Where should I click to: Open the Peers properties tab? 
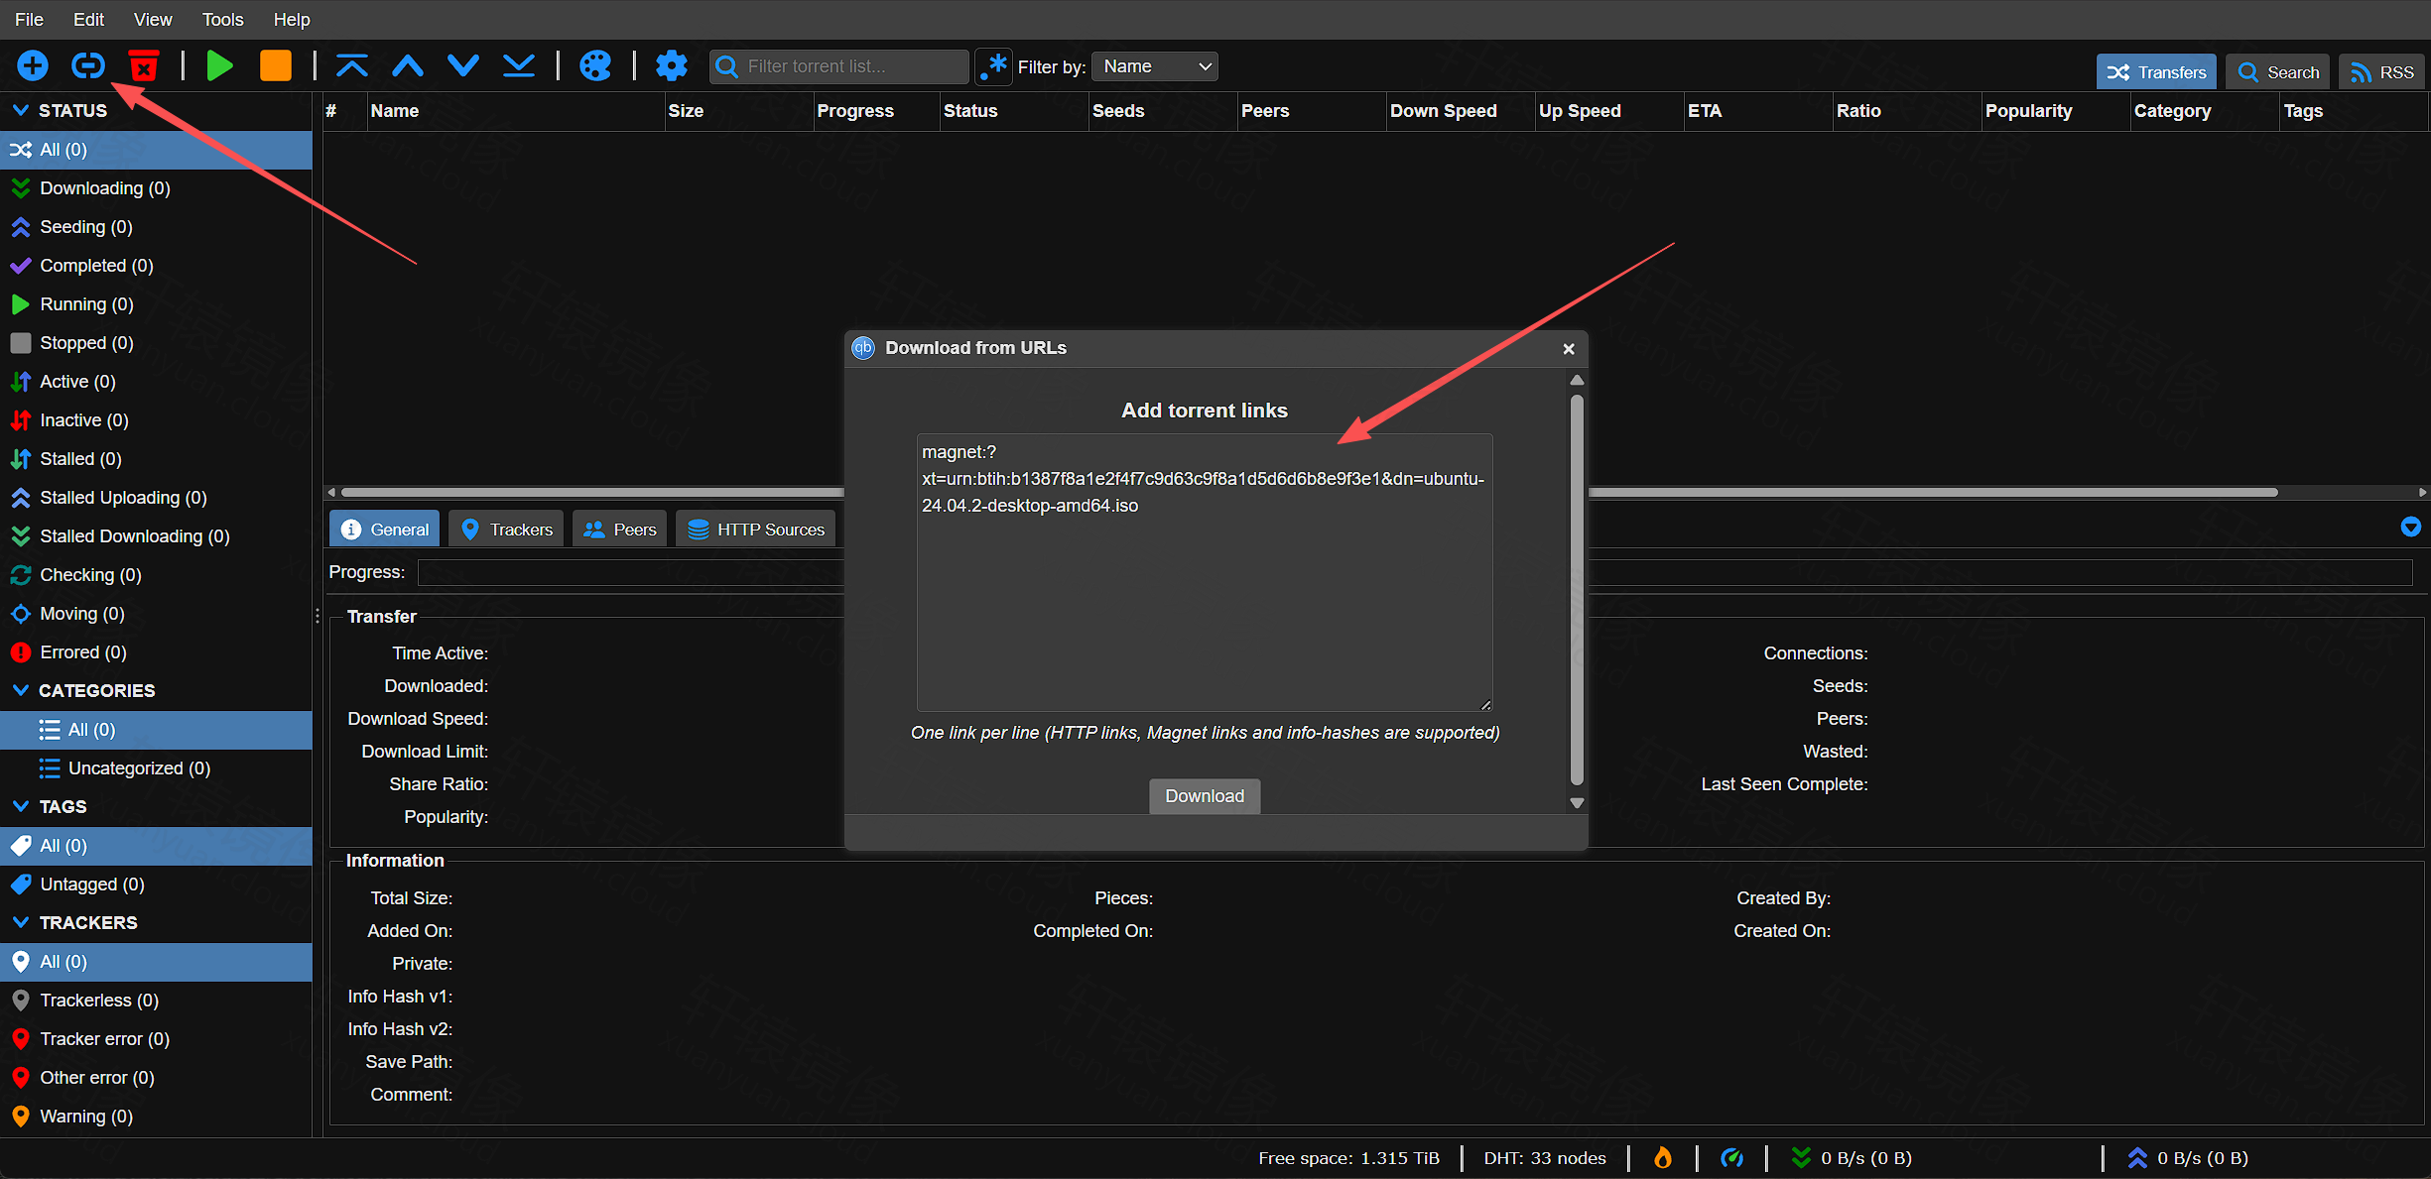(619, 530)
